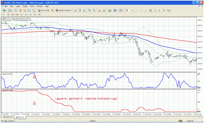Select the Crosshair tool
The width and height of the screenshot is (204, 123).
pos(132,10)
